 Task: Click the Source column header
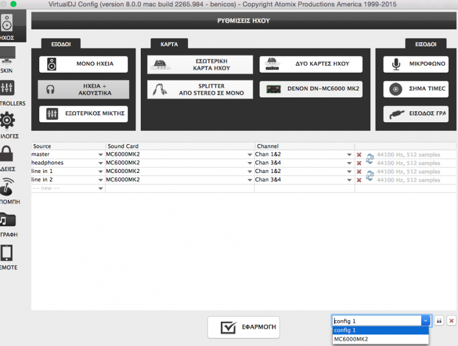pyautogui.click(x=68, y=146)
